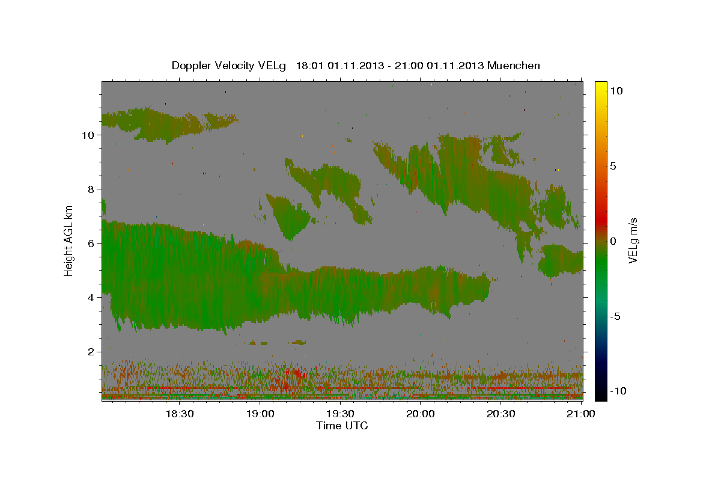Image resolution: width=721 pixels, height=481 pixels.
Task: Click the 21:00 time tick label
Action: click(x=581, y=414)
